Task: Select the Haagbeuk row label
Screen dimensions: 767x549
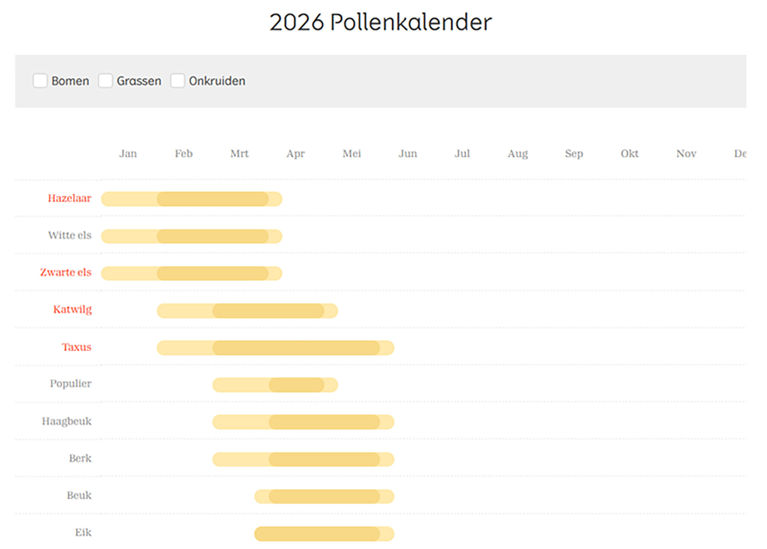Action: click(x=67, y=421)
